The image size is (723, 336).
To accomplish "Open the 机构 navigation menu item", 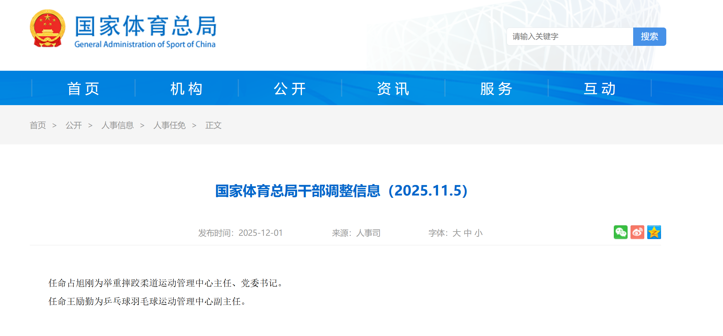I will tap(187, 88).
